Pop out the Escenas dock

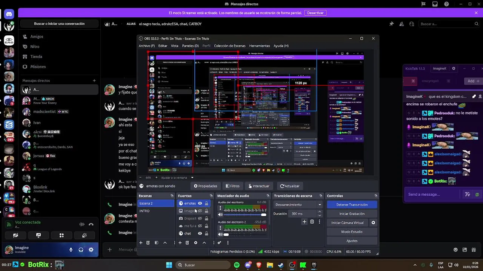point(172,196)
